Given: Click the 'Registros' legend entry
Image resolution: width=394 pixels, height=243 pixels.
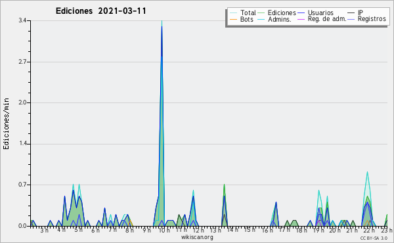Looking at the screenshot, I should point(366,19).
